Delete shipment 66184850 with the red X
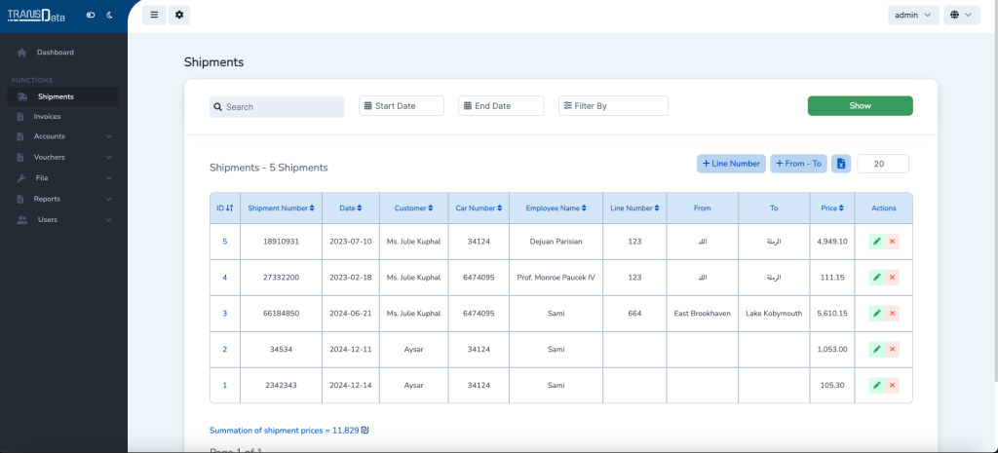Image resolution: width=998 pixels, height=453 pixels. point(892,314)
